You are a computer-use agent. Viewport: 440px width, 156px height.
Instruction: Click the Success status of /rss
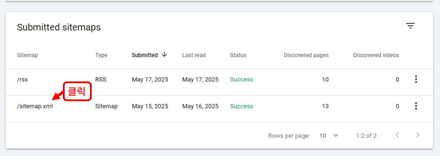[x=241, y=79]
